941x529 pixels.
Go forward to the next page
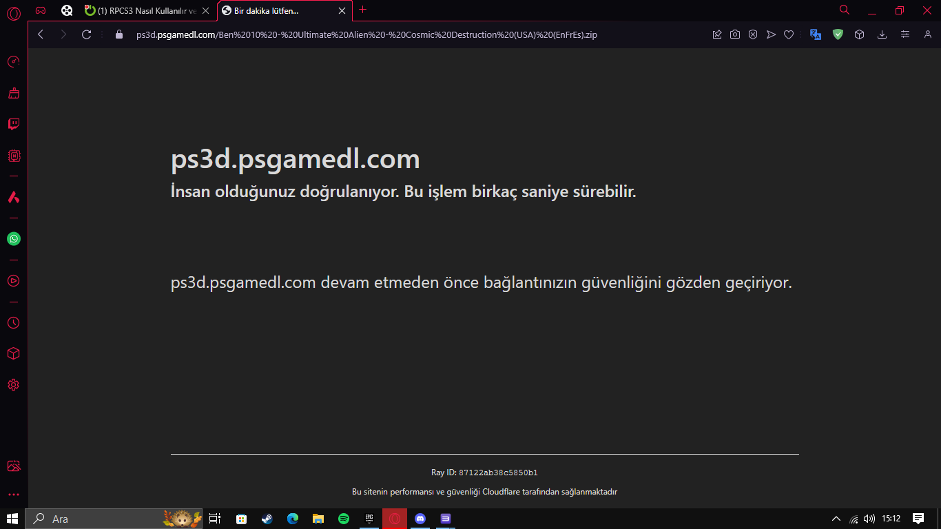pos(63,34)
